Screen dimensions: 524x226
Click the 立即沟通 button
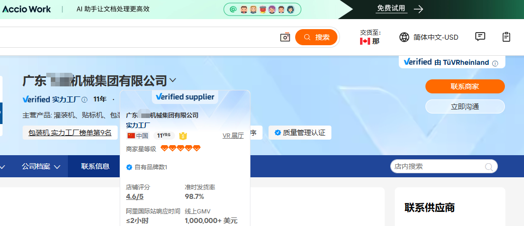465,106
